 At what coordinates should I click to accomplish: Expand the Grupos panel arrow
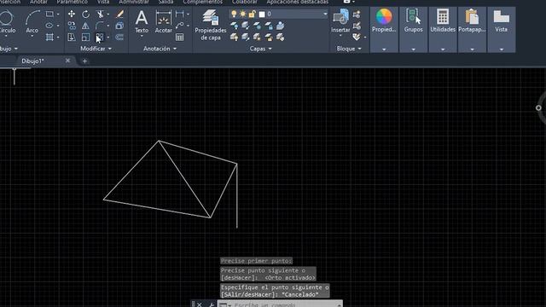tap(413, 49)
